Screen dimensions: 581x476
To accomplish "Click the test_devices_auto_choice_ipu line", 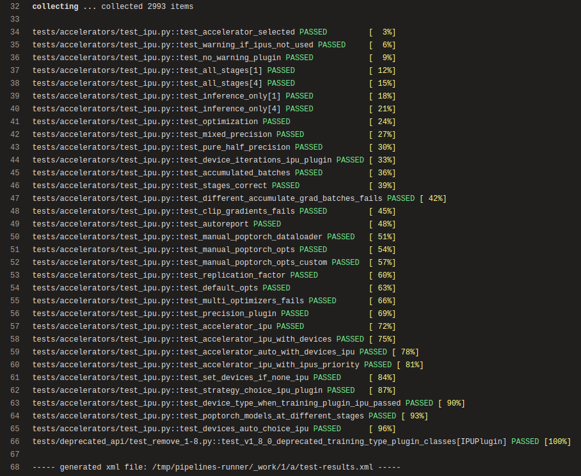I will (x=214, y=428).
